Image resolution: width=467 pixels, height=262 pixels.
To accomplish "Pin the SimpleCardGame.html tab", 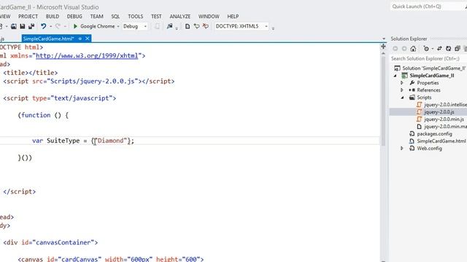I will click(x=80, y=39).
